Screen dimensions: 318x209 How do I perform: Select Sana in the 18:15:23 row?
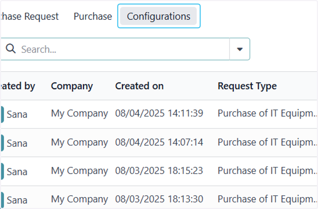point(17,172)
